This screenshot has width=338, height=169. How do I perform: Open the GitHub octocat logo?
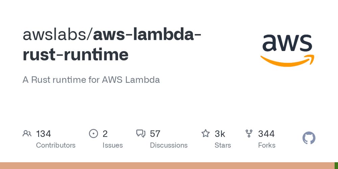coord(309,138)
